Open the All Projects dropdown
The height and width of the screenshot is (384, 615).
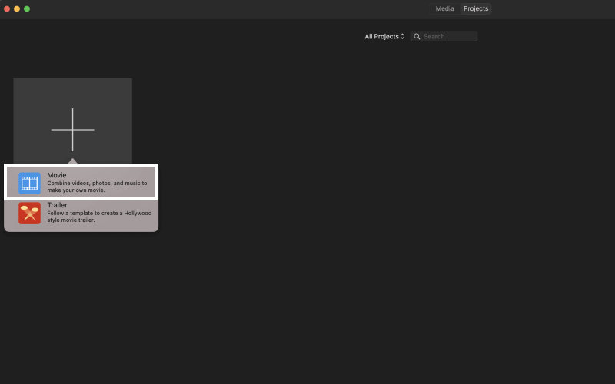pyautogui.click(x=384, y=36)
